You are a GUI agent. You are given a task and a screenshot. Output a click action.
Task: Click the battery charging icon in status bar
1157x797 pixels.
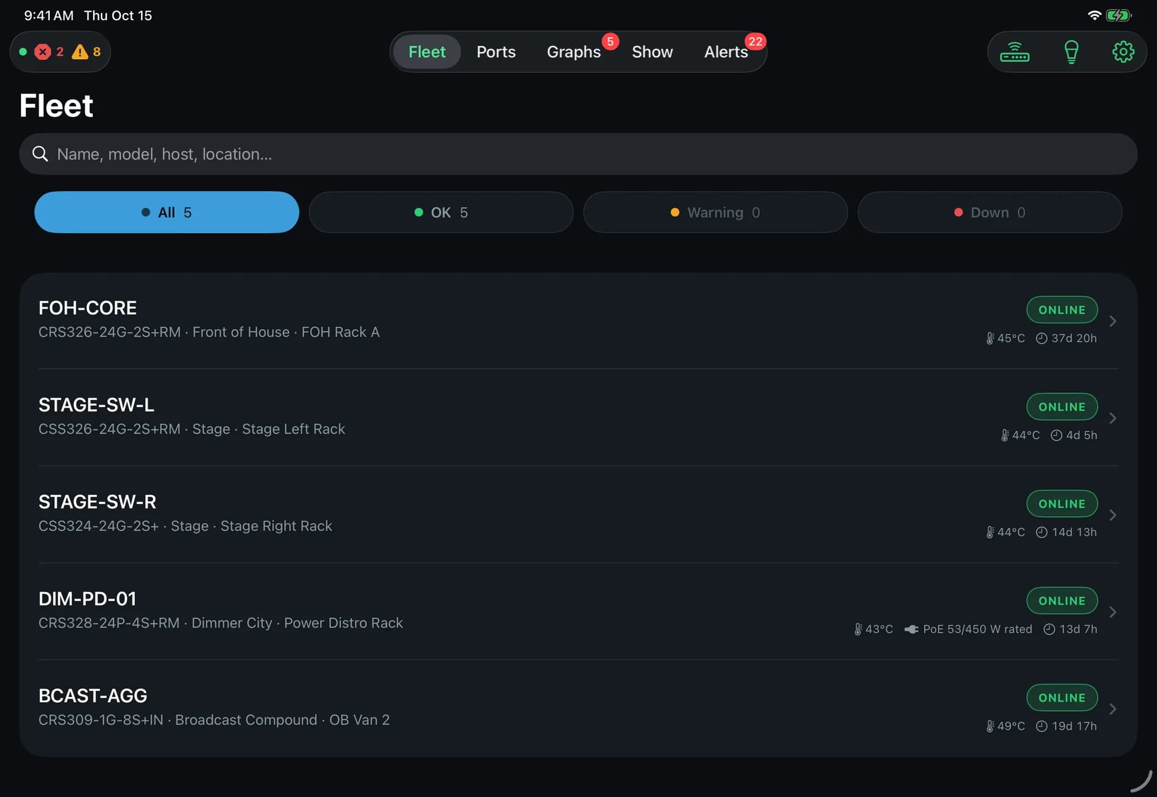point(1119,15)
